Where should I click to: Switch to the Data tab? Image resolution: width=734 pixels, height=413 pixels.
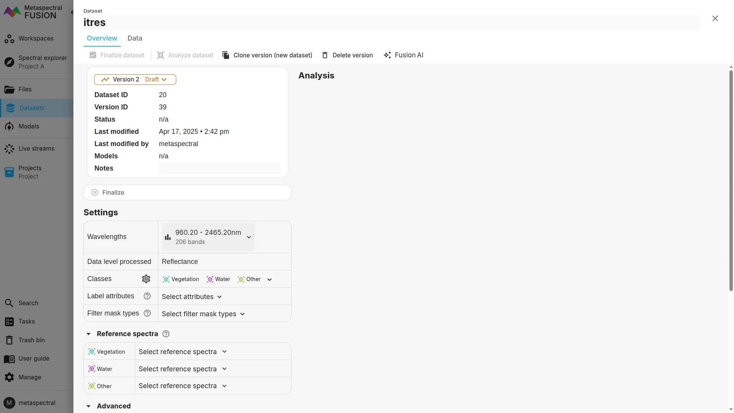pyautogui.click(x=135, y=38)
